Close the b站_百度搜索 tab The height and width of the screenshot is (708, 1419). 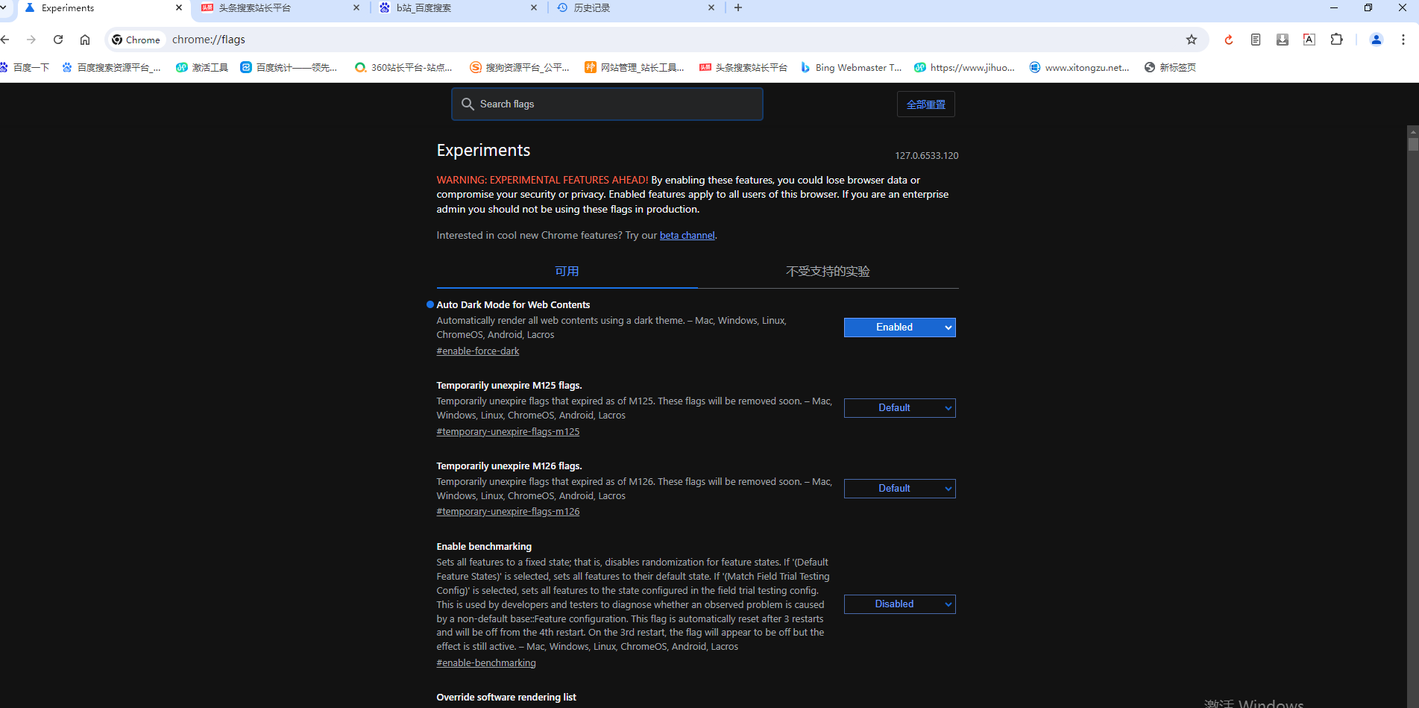point(534,7)
